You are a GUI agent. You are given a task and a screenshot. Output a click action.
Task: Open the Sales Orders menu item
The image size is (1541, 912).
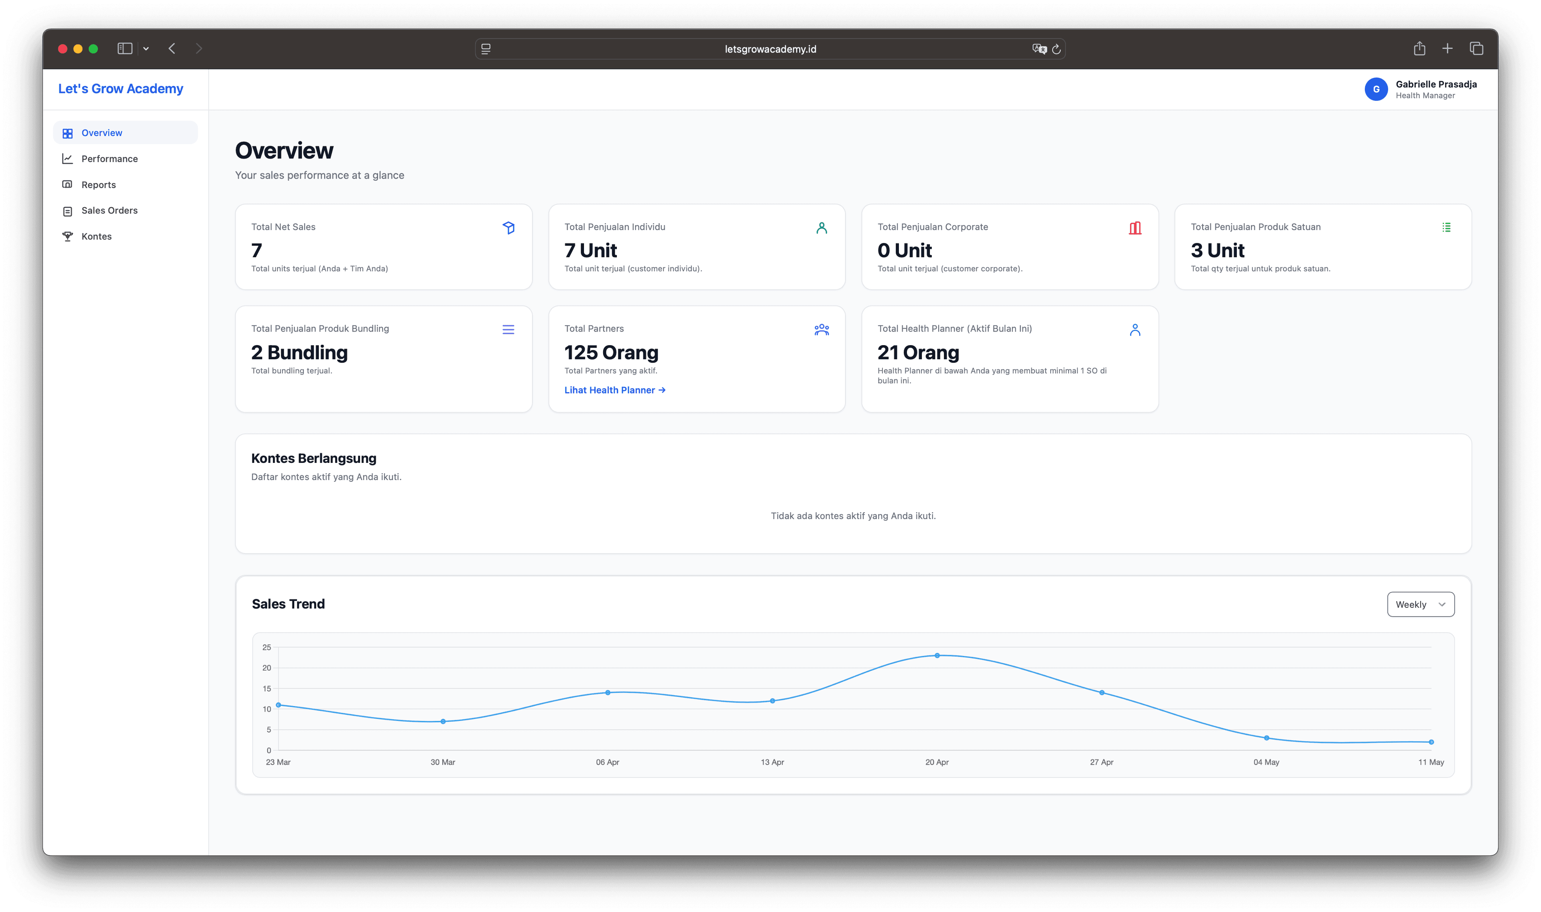point(125,211)
